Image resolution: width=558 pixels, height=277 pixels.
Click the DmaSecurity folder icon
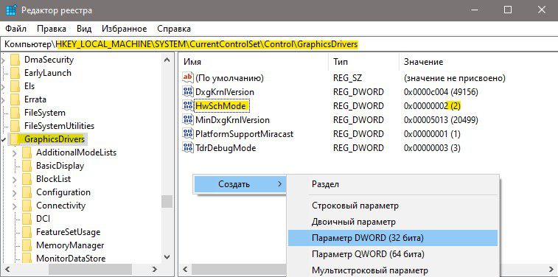pos(15,60)
